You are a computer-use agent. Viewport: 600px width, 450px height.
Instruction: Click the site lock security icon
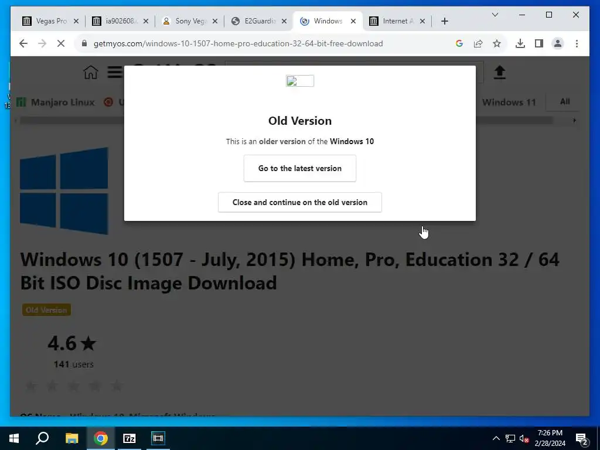point(84,43)
